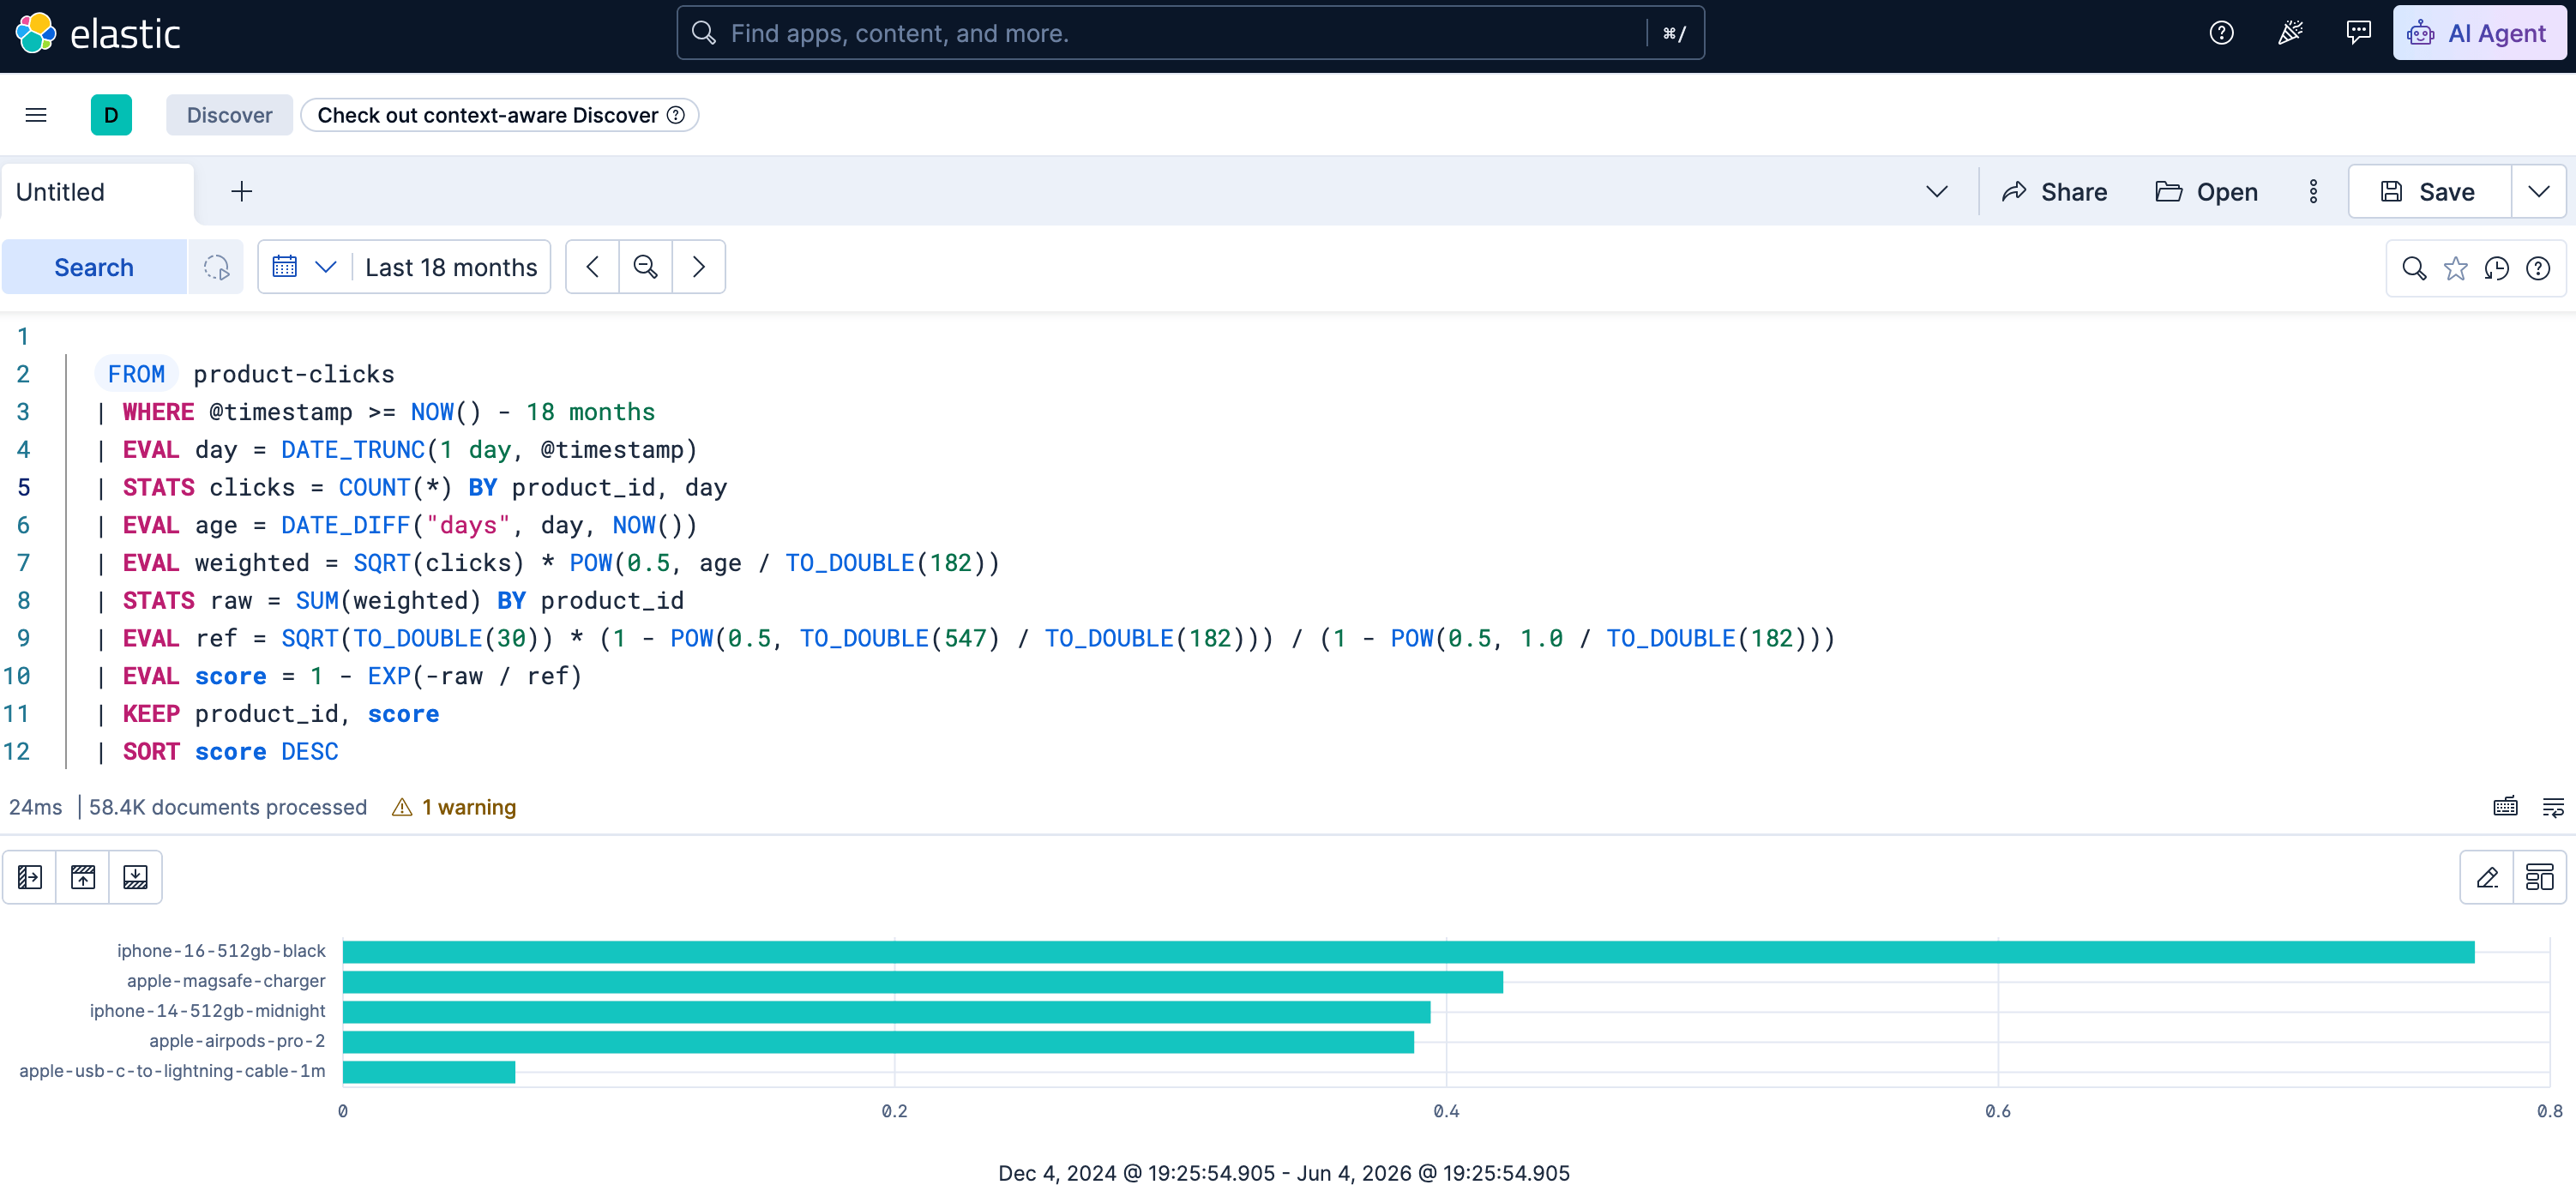Viewport: 2576px width, 1197px height.
Task: Click Check out context-aware Discover
Action: click(499, 115)
